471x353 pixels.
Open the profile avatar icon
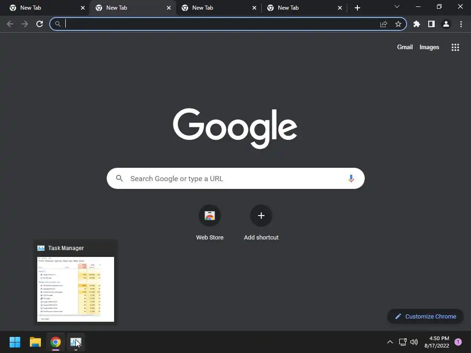click(x=446, y=24)
